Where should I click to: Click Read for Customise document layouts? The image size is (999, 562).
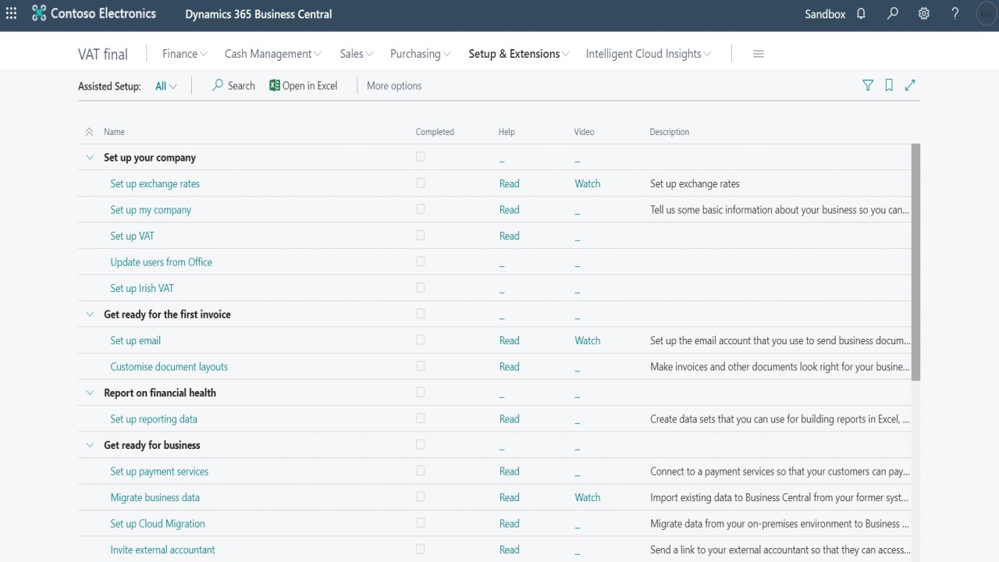[510, 367]
